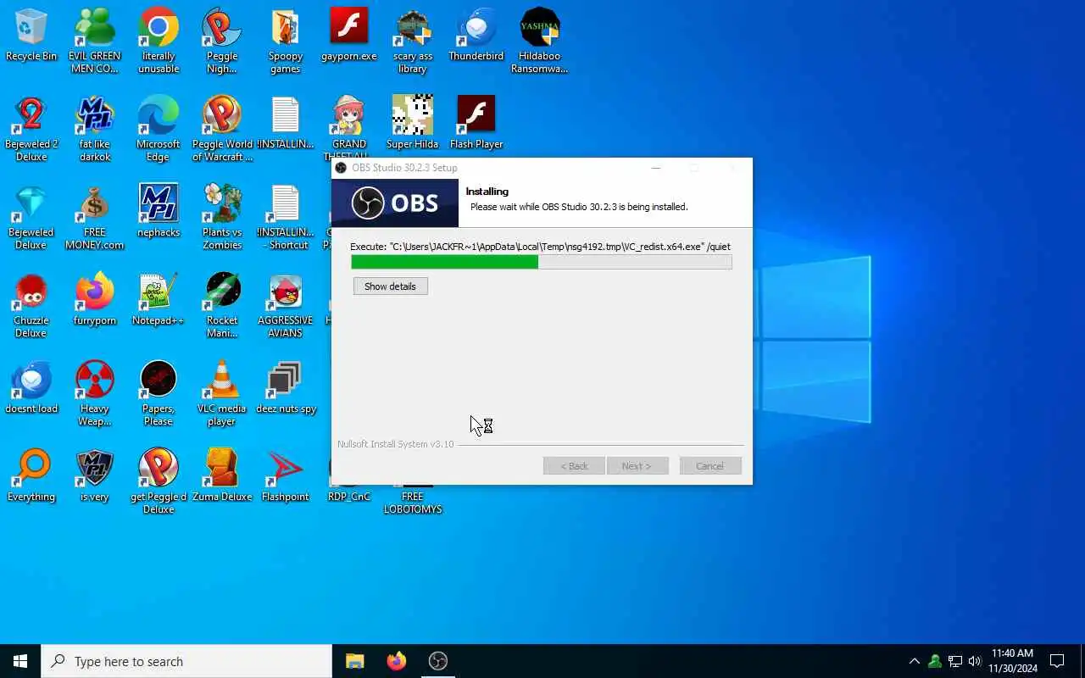Image resolution: width=1085 pixels, height=678 pixels.
Task: Select the Thunderbird desktop shortcut
Action: click(x=476, y=36)
